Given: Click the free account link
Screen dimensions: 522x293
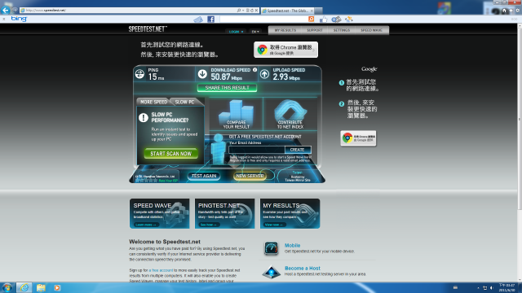Looking at the screenshot, I should point(161,270).
